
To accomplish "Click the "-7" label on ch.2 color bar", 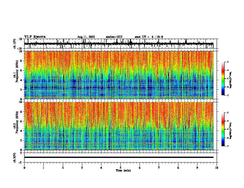I will (227, 146).
